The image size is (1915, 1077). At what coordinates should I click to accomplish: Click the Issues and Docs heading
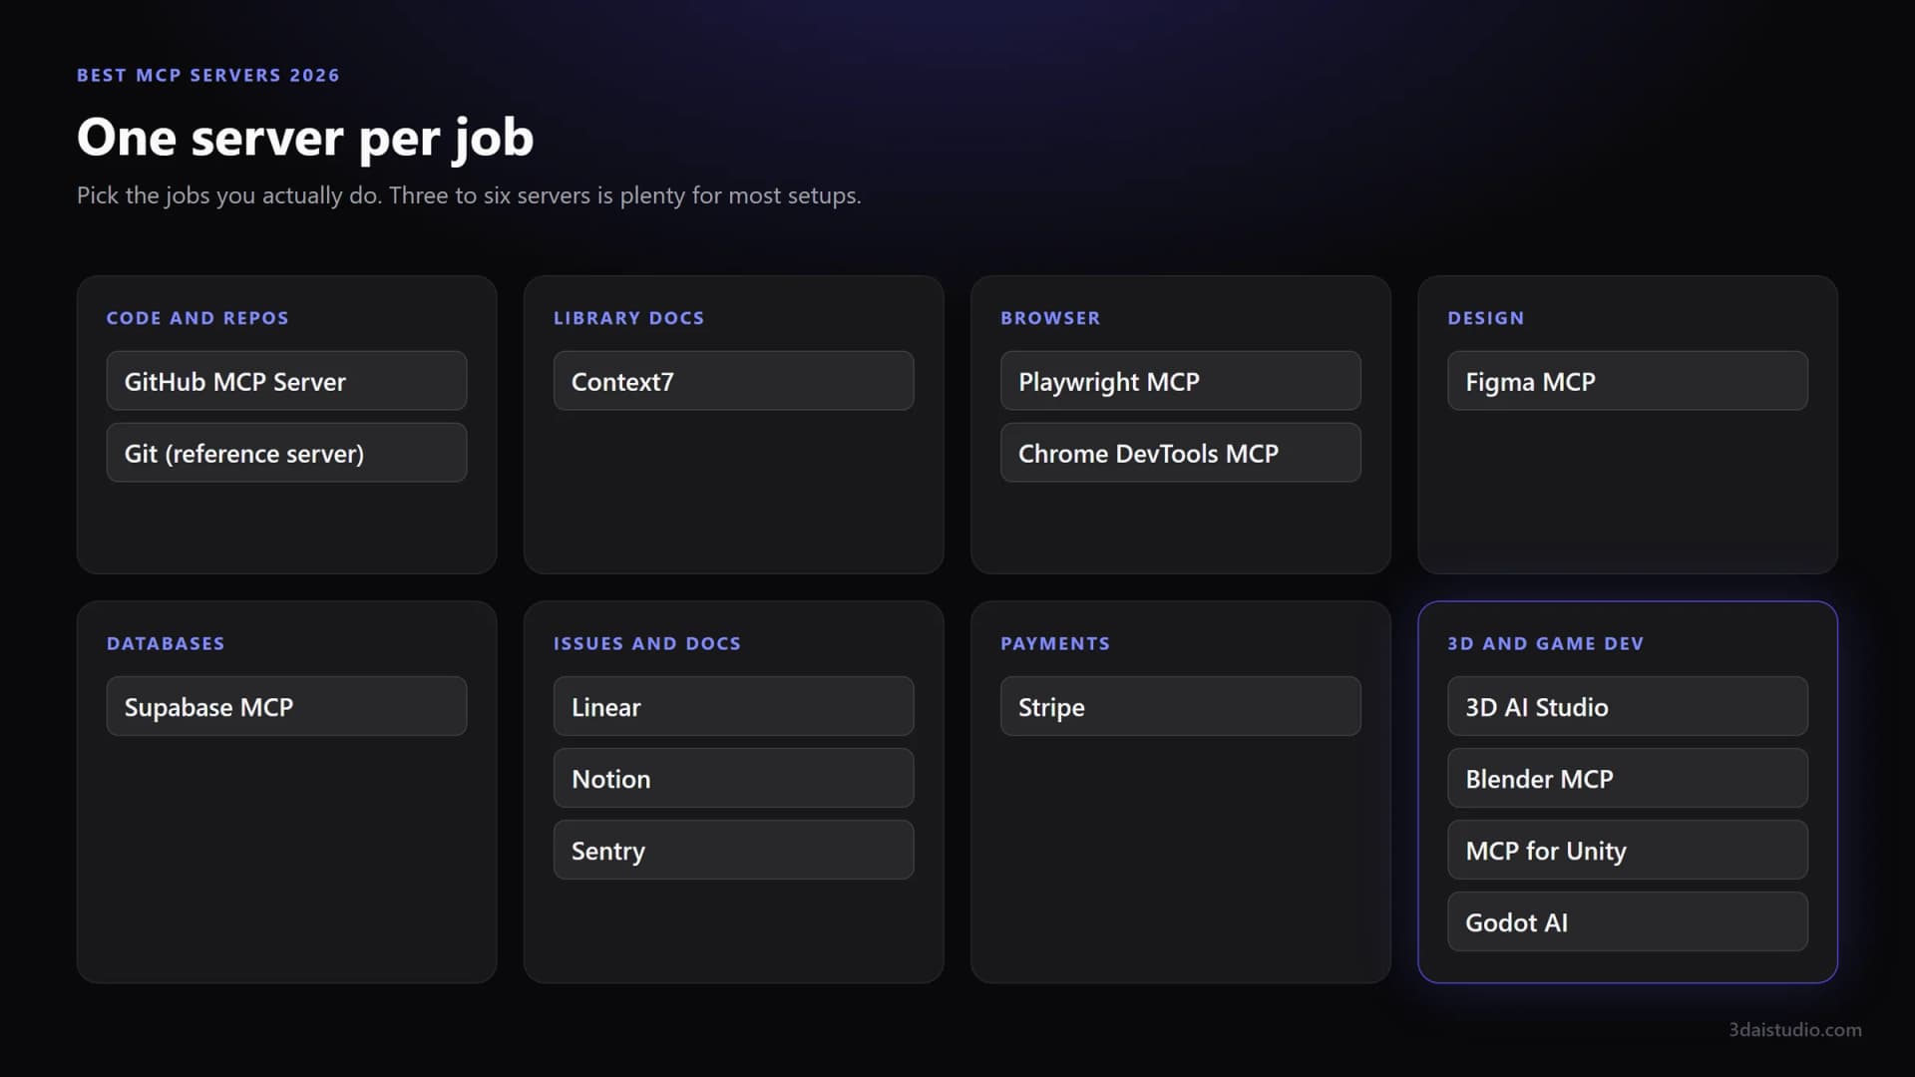click(647, 643)
